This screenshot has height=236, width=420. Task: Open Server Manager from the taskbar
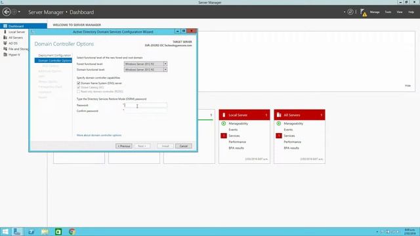coord(17,231)
